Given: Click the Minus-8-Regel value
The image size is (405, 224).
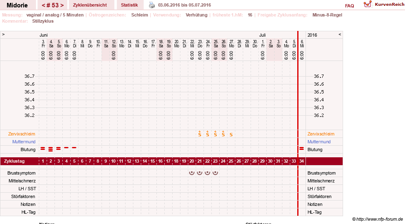Looking at the screenshot, I should [x=327, y=15].
